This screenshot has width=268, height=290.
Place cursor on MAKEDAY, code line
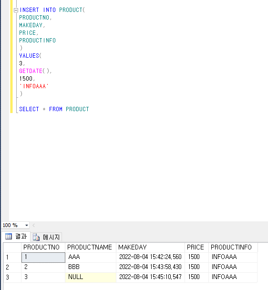click(32, 25)
